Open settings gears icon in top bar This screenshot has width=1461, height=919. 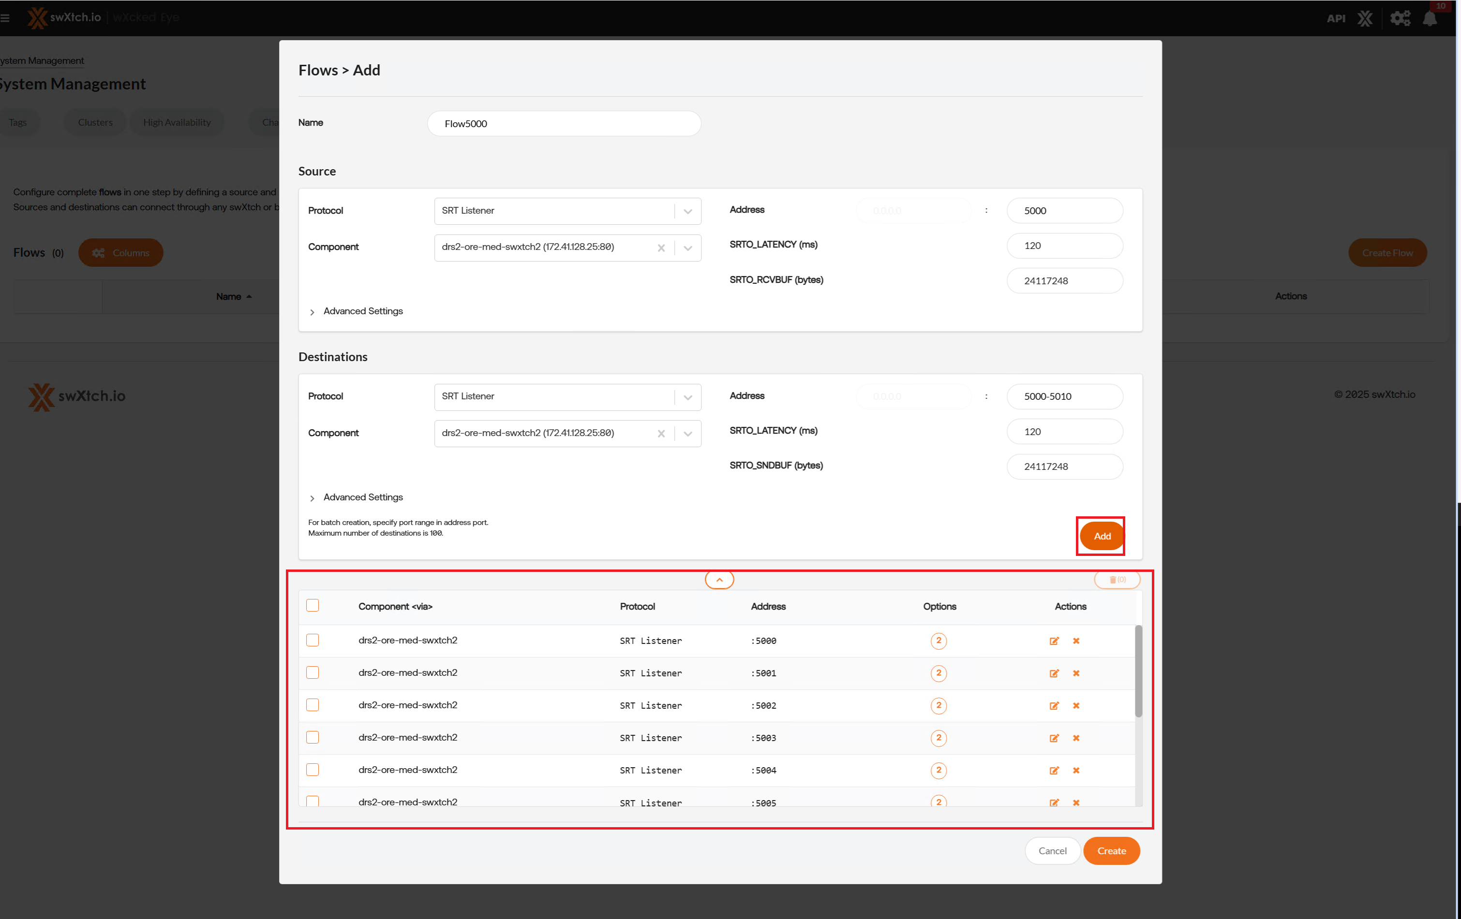click(1400, 18)
